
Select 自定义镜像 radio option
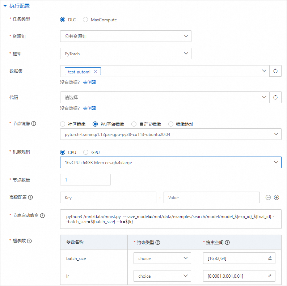(x=134, y=124)
